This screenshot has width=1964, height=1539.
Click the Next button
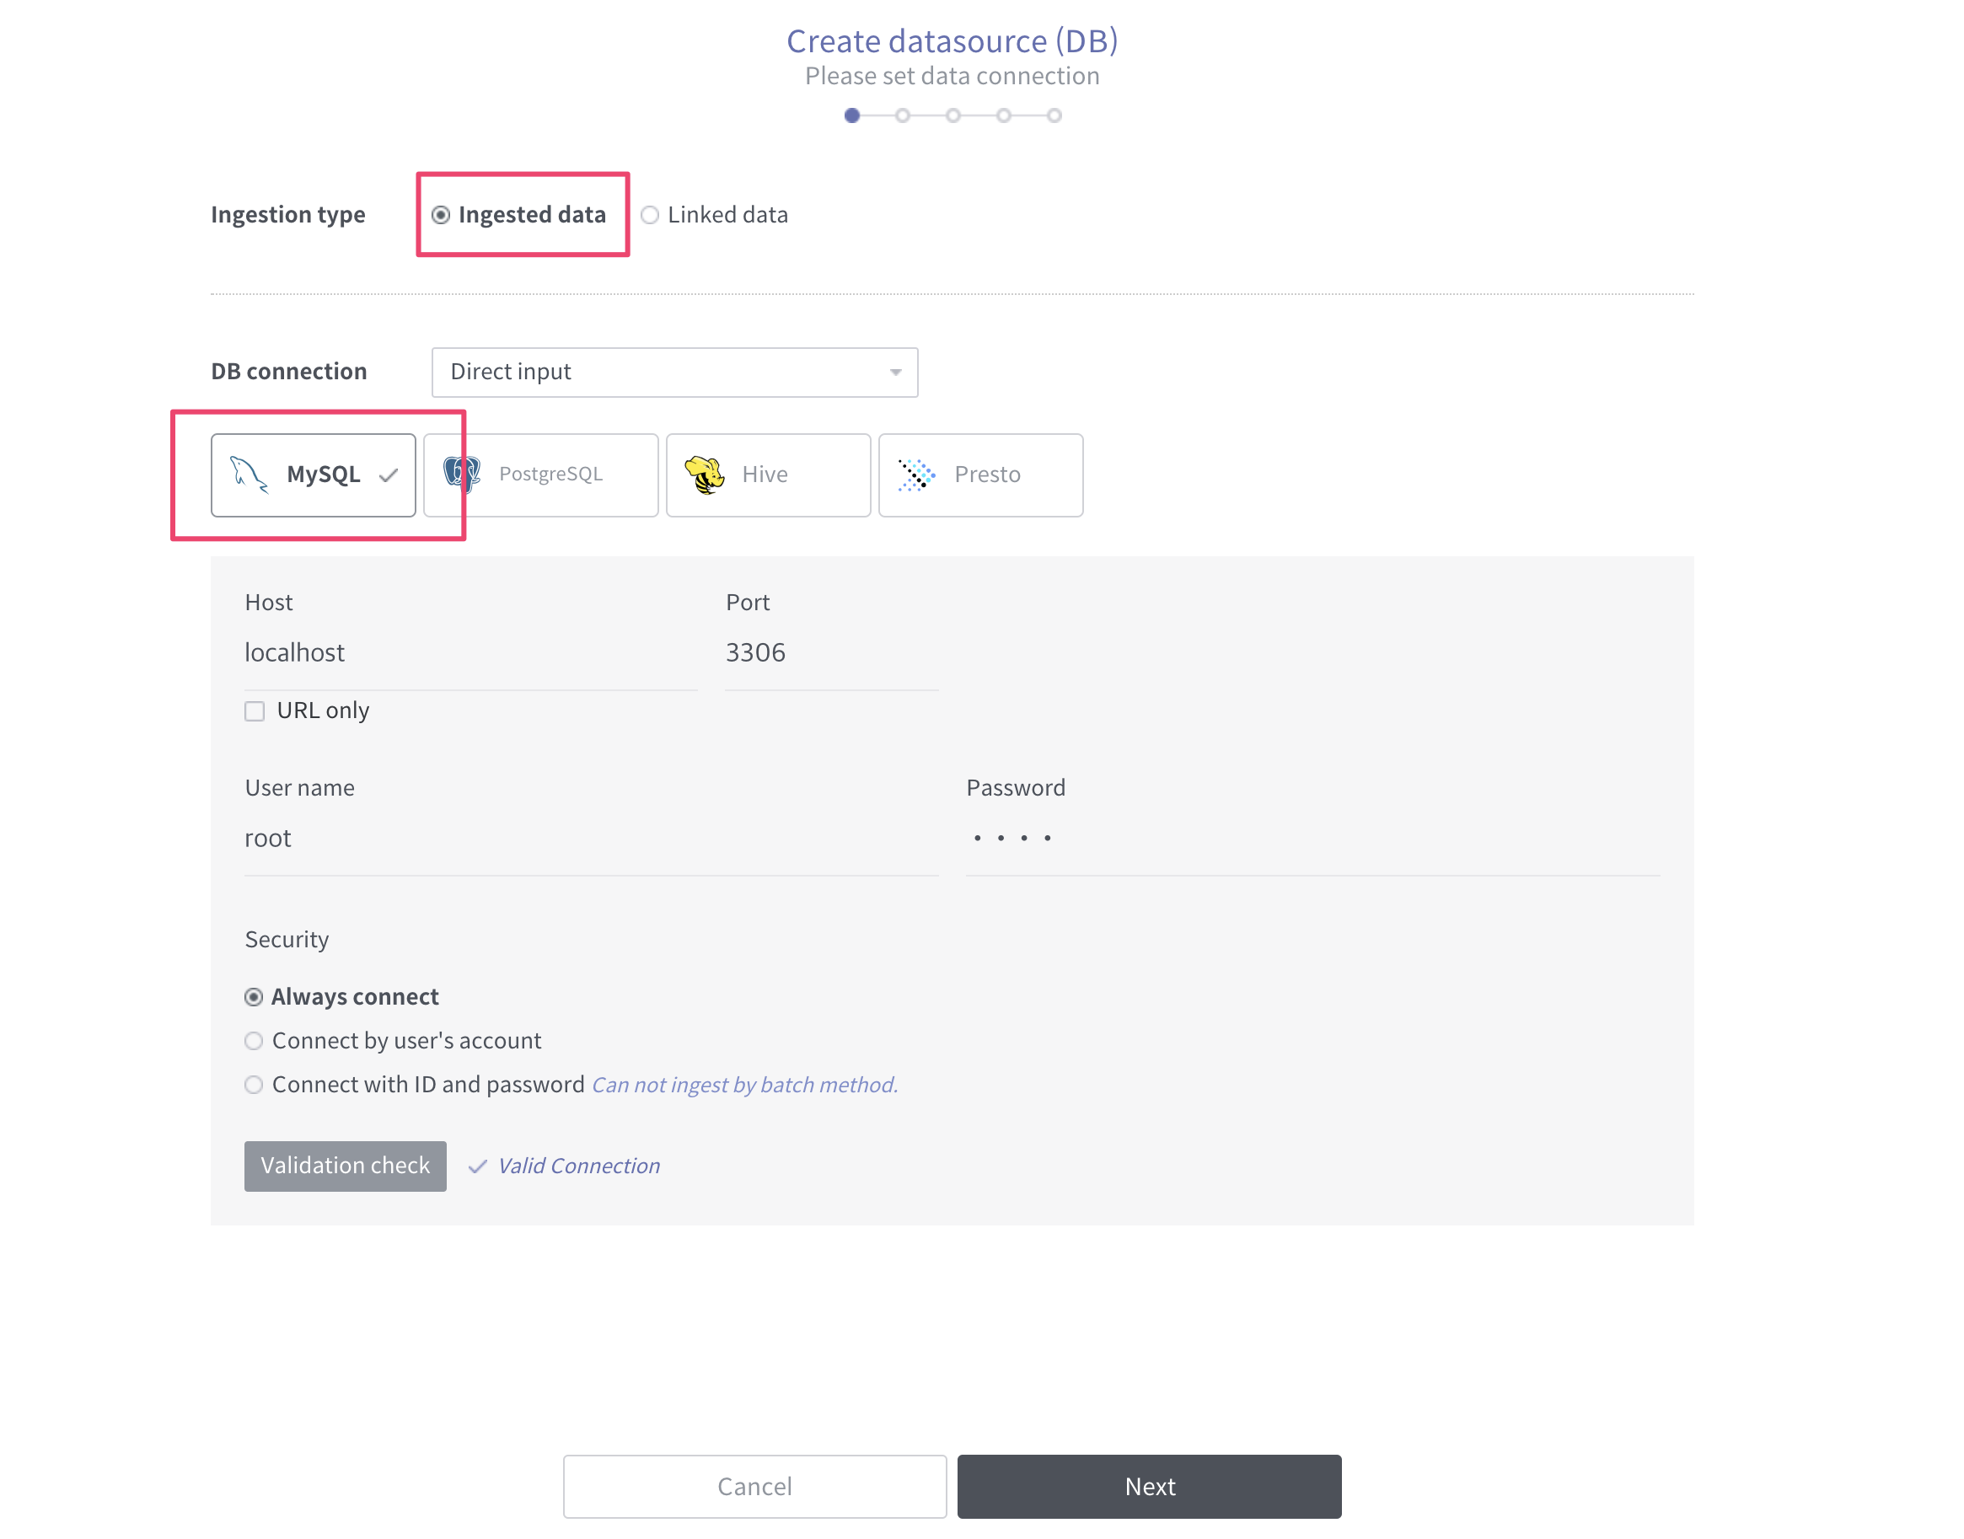point(1149,1486)
